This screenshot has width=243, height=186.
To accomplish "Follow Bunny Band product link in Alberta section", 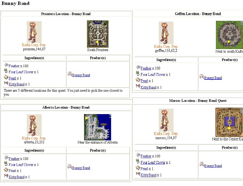I will point(81,168).
